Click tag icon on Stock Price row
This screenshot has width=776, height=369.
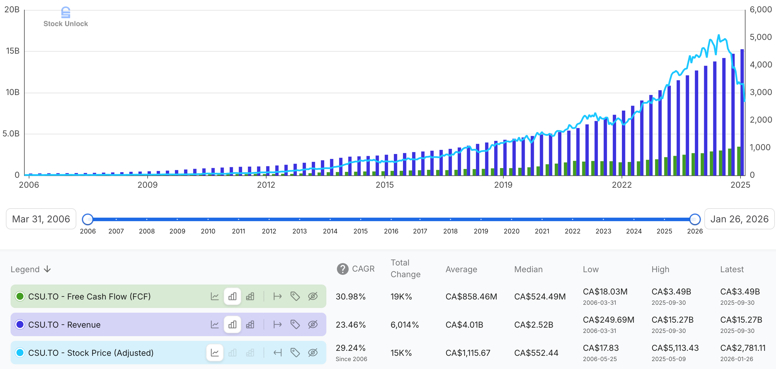pos(295,353)
